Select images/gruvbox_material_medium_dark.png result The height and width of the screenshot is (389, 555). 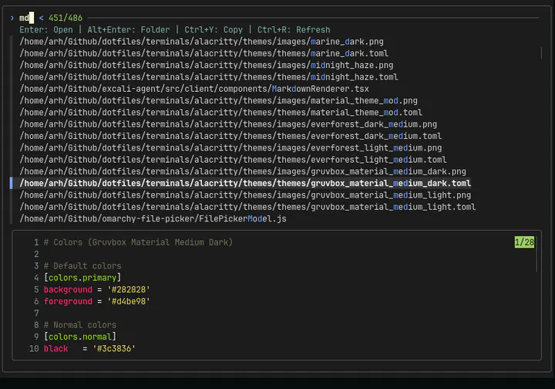click(243, 171)
